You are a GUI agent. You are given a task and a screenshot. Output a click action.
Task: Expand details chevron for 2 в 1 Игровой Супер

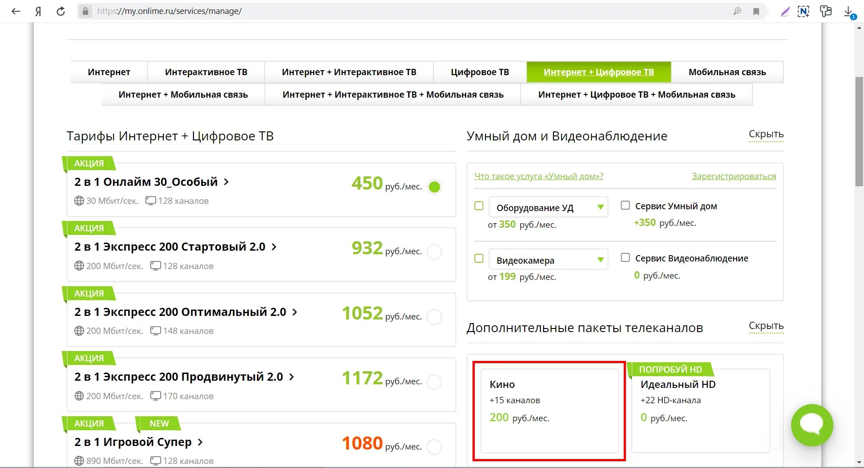click(x=200, y=442)
